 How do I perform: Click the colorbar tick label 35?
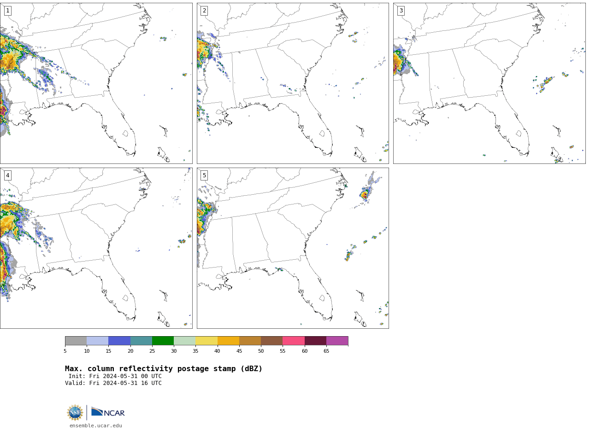[x=195, y=351]
